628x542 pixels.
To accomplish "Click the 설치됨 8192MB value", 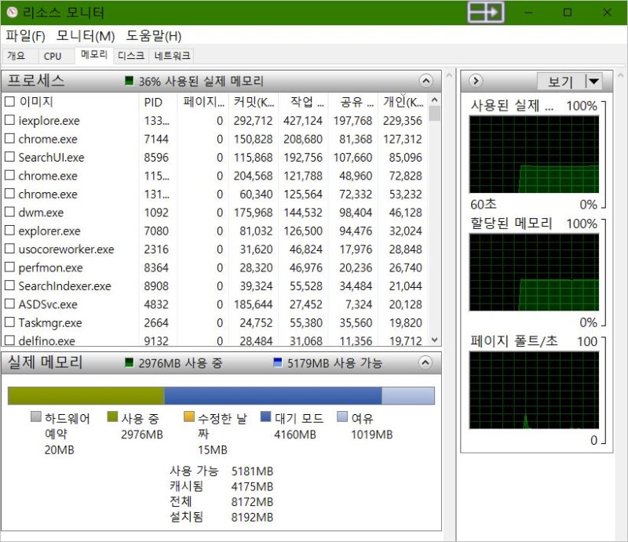I will pos(252,517).
